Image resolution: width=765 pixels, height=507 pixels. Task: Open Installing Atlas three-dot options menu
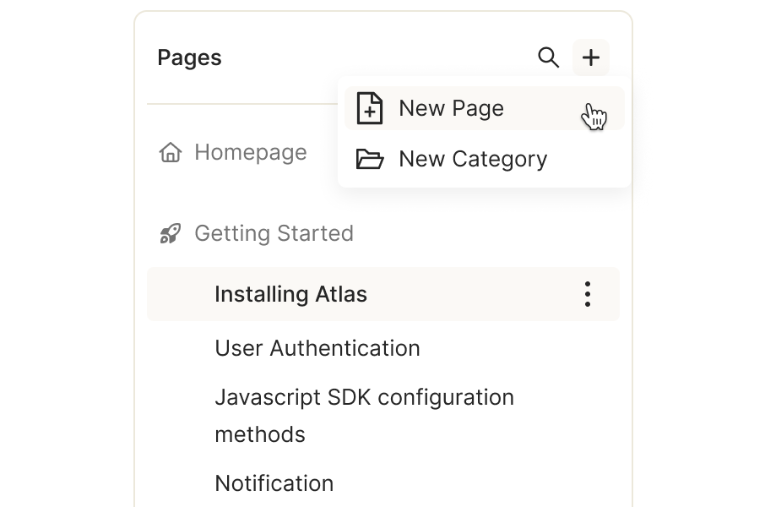coord(588,294)
